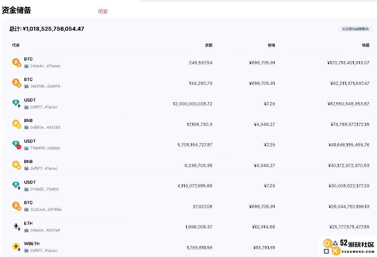Click the wallet icon in the first USDT row
Viewport: 377px width, 257px height.
pyautogui.click(x=26, y=107)
